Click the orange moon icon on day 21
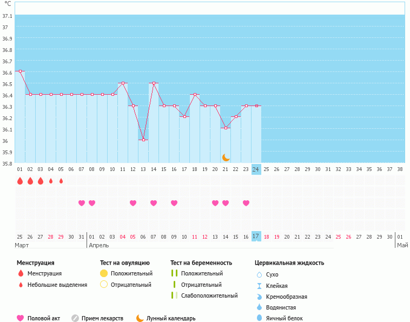The image size is (410, 322). click(226, 157)
